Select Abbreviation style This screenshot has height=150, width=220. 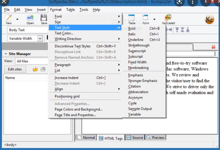144,92
